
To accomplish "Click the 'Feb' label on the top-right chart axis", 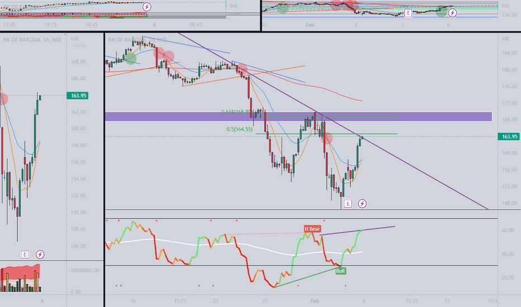I will [x=310, y=25].
